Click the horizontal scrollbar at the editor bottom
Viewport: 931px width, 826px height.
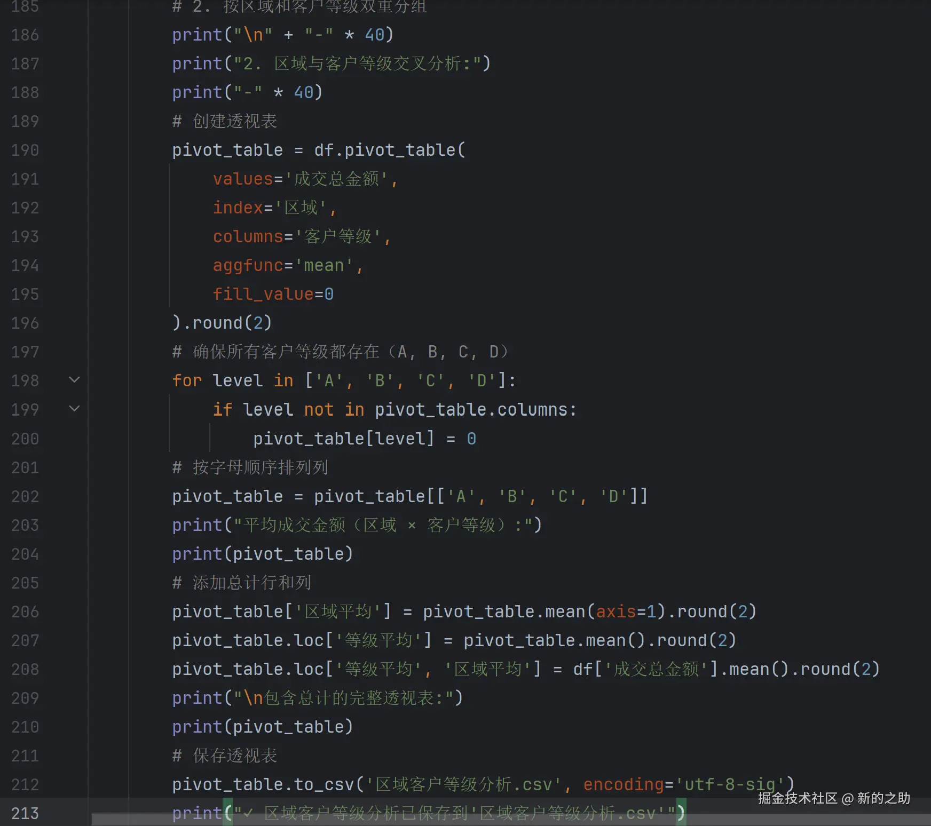click(x=511, y=820)
